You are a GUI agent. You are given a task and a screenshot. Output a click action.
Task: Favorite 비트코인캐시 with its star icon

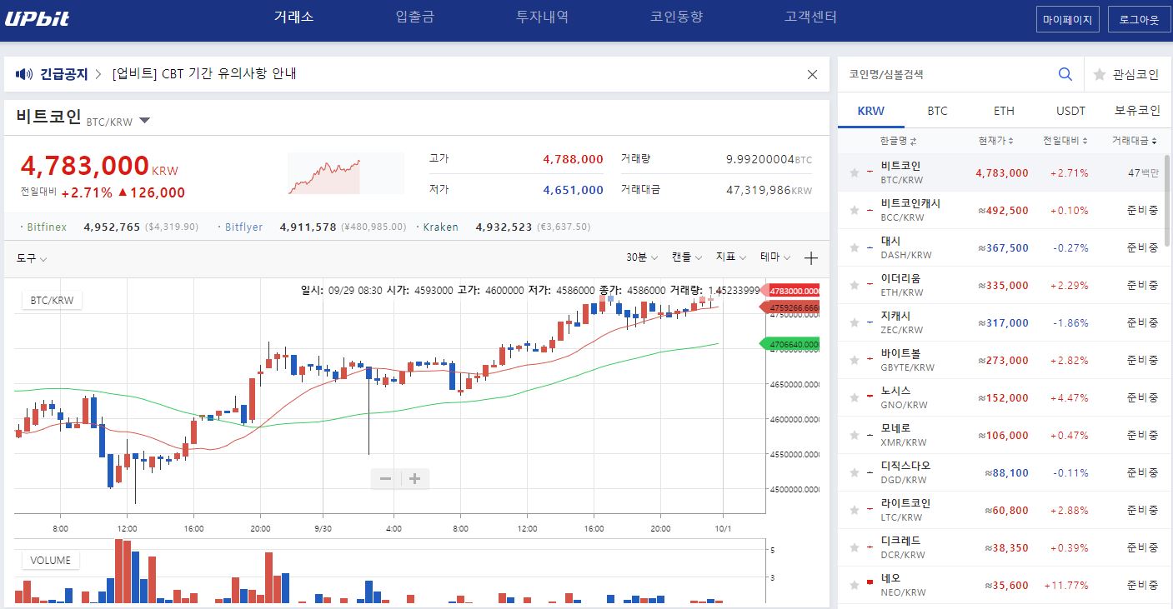pyautogui.click(x=854, y=211)
